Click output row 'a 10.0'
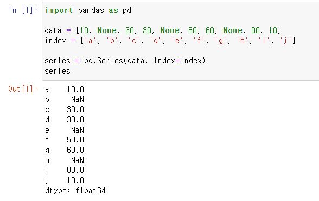The height and width of the screenshot is (201, 319). 65,89
